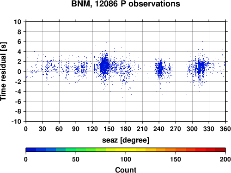Image resolution: width=231 pixels, height=173 pixels.
Task: Select the yellow segment at 100 on colorbar
Action: point(126,150)
